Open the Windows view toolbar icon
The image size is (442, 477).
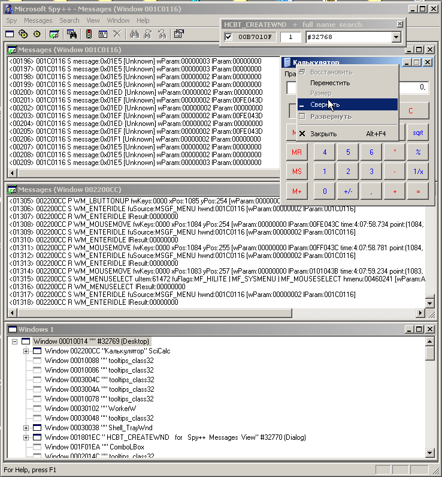coord(10,34)
